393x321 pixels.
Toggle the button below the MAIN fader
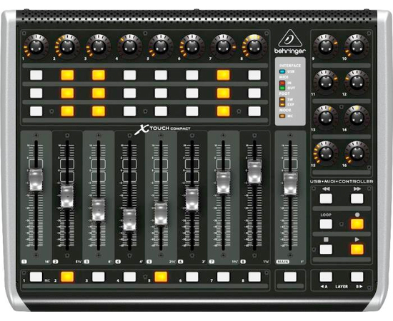coord(290,277)
